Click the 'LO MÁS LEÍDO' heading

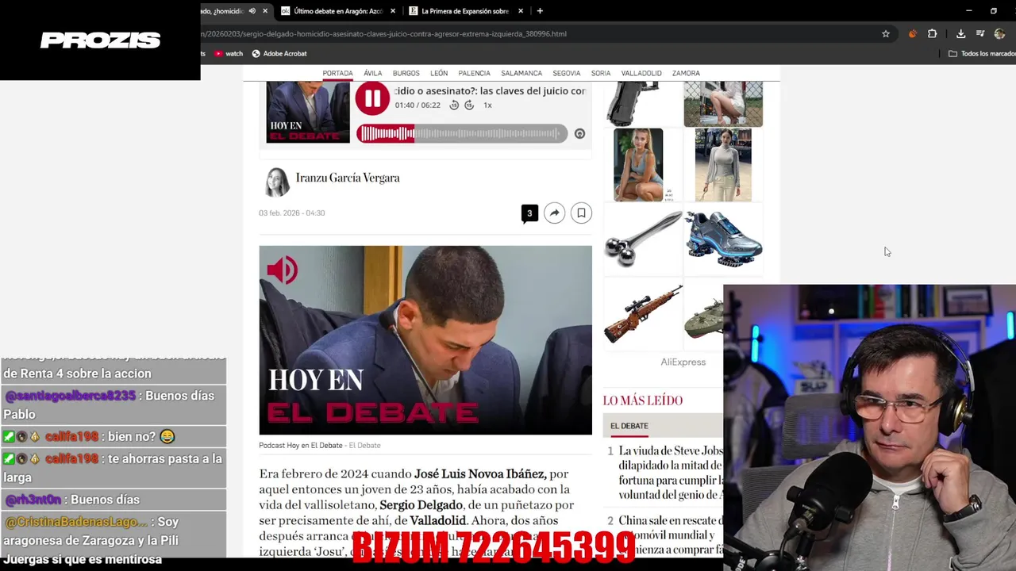(x=643, y=400)
